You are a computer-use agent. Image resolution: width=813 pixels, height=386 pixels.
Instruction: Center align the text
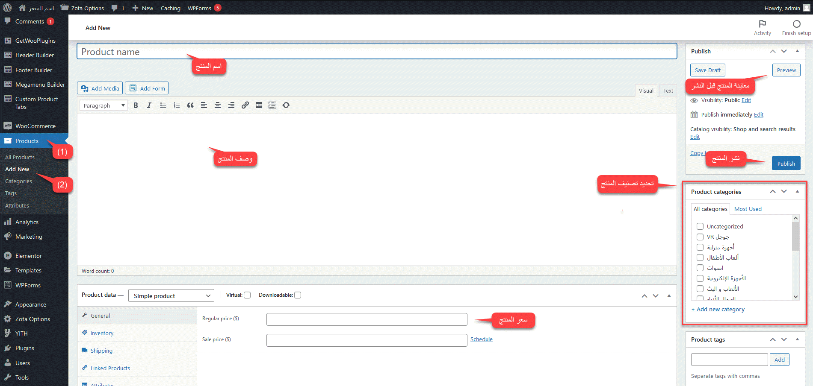click(x=218, y=105)
